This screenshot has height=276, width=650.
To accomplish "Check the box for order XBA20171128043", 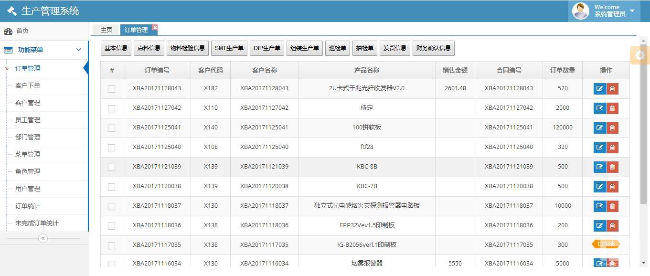I will (x=111, y=89).
